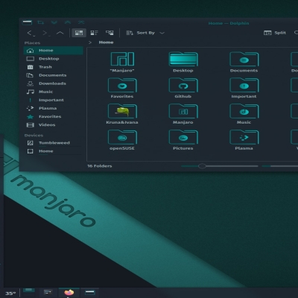298x298 pixels.
Task: Go back with the back arrow
Action: point(30,33)
